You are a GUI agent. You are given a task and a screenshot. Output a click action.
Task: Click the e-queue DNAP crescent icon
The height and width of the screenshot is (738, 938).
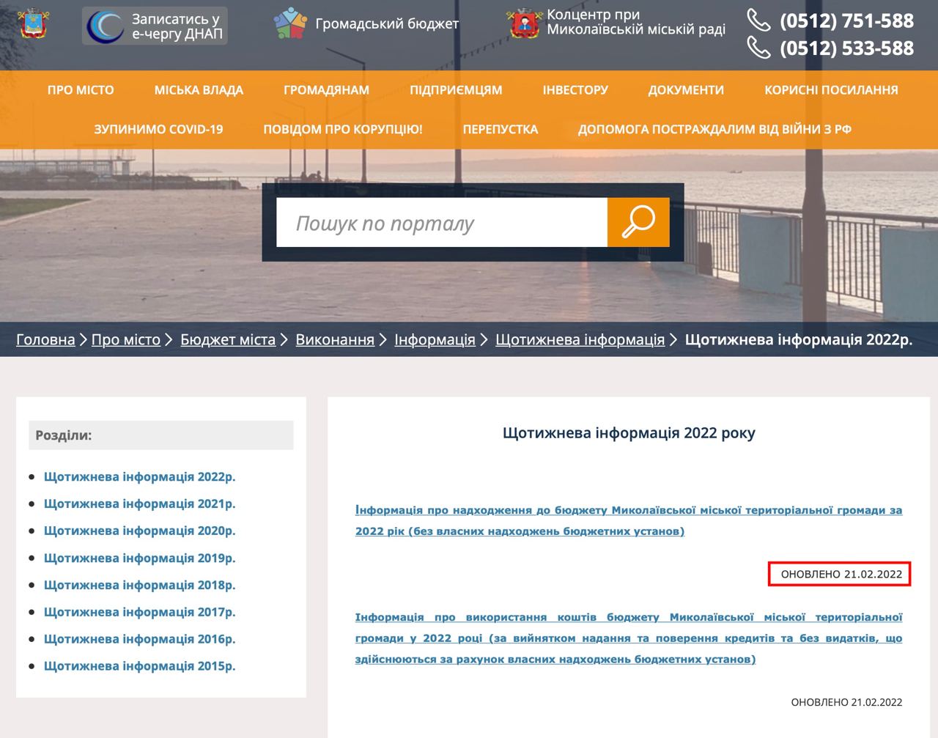coord(105,26)
